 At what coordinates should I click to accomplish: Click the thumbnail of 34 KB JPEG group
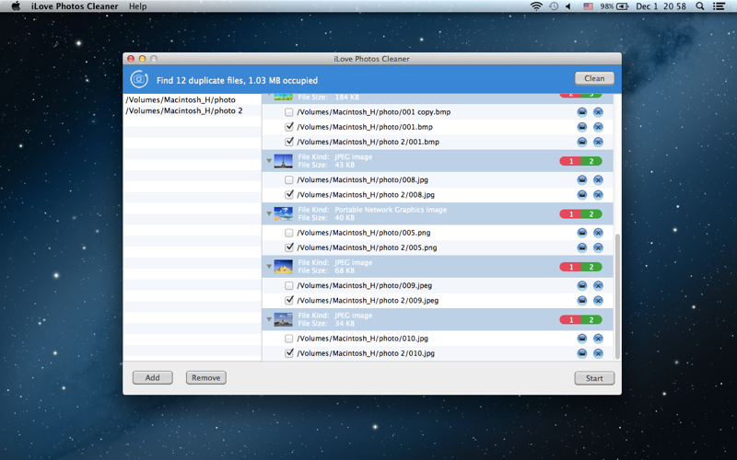283,319
